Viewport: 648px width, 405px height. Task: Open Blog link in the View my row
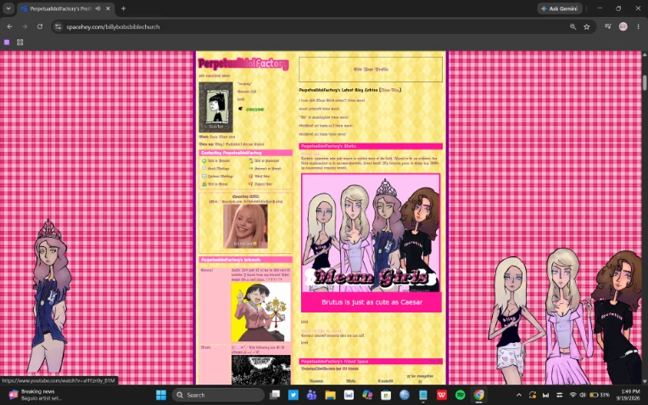click(219, 144)
